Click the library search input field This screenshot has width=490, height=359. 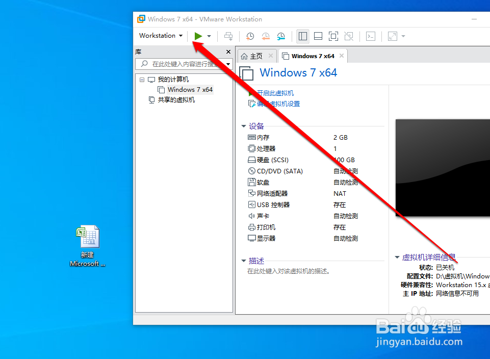pos(180,64)
